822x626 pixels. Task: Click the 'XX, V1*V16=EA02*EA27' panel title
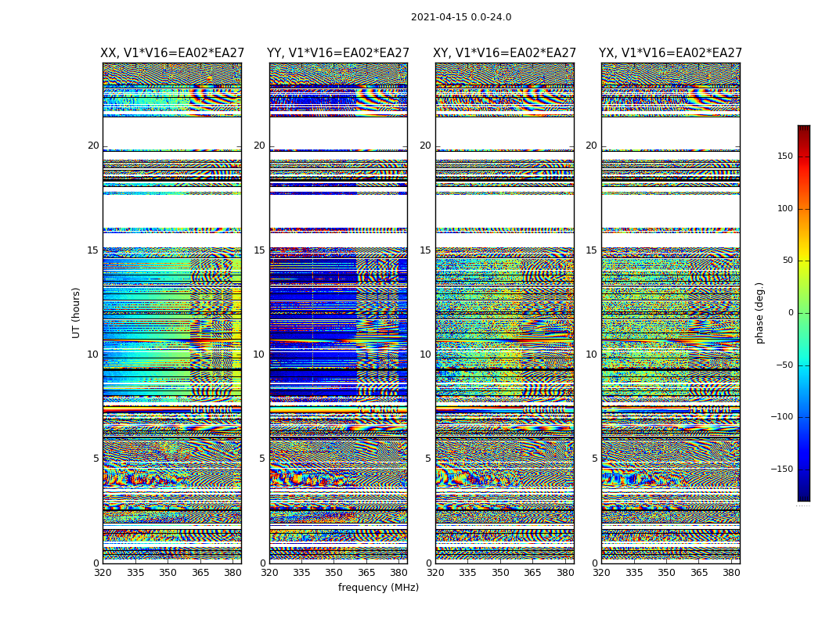171,53
